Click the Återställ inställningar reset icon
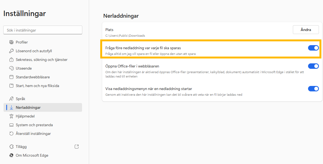The width and height of the screenshot is (323, 164). (x=11, y=134)
